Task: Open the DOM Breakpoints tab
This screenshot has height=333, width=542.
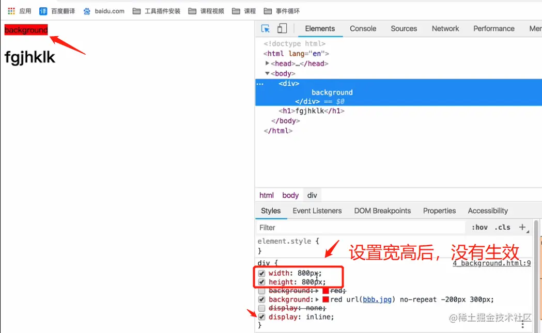Action: click(382, 211)
